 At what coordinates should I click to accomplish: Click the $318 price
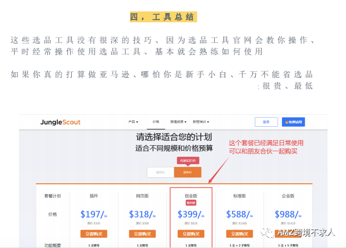click(x=142, y=214)
